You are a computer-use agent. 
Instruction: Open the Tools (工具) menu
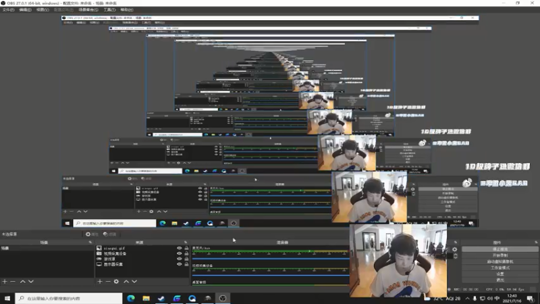[109, 9]
